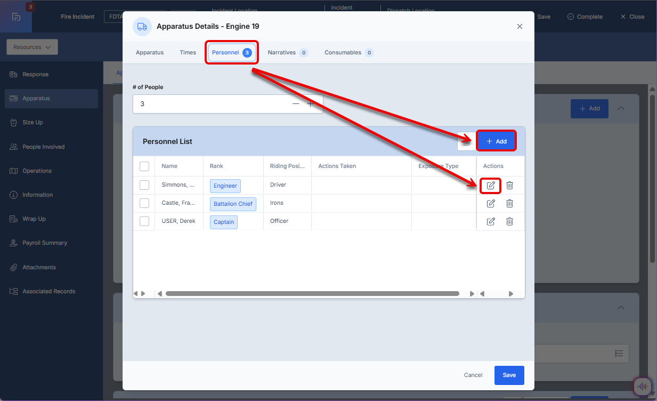Add a person to Personnel List

click(x=497, y=141)
